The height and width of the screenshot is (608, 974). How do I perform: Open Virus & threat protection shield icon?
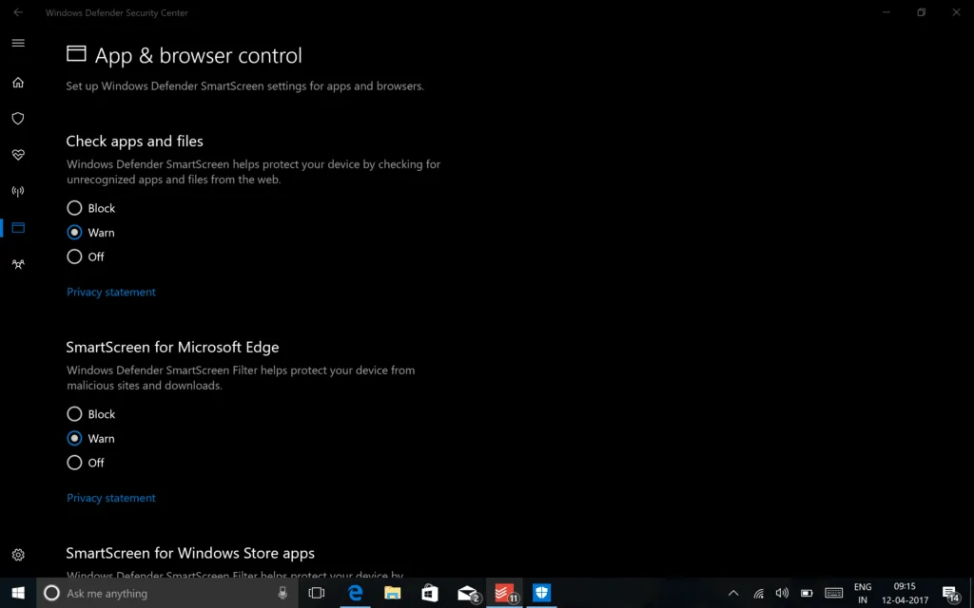tap(18, 119)
